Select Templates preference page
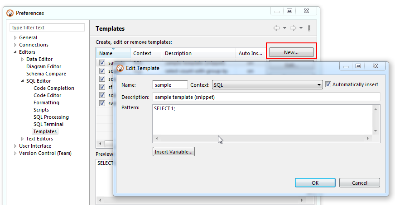The width and height of the screenshot is (395, 205). coord(45,131)
